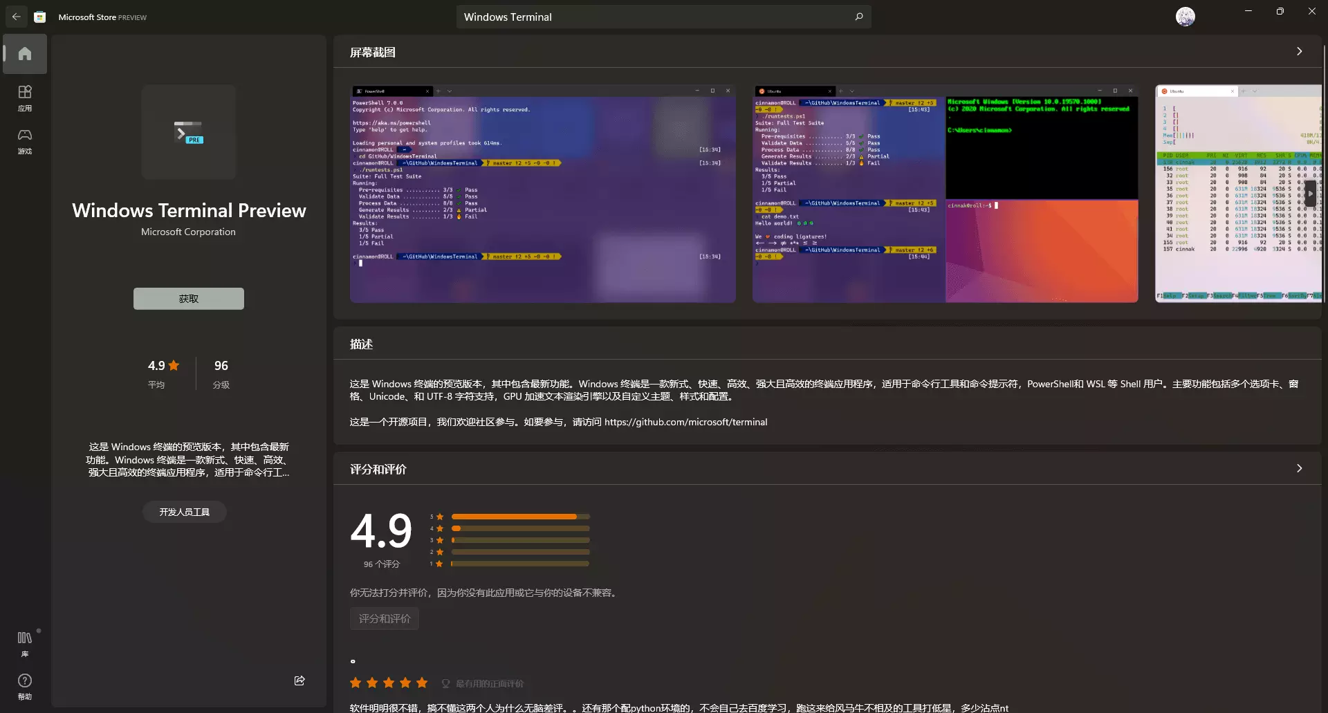Expand the screenshots section chevron
Image resolution: width=1328 pixels, height=713 pixels.
tap(1299, 52)
